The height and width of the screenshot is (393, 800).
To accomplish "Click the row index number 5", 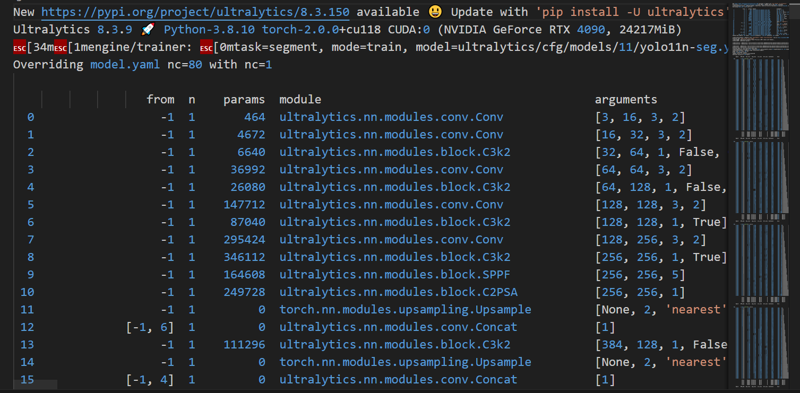I will (x=31, y=205).
